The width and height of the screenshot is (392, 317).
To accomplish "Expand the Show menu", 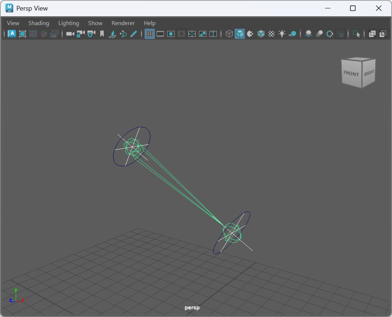I will tap(95, 23).
